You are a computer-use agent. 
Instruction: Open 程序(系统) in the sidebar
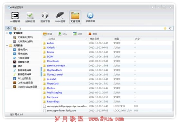[x=21, y=54]
